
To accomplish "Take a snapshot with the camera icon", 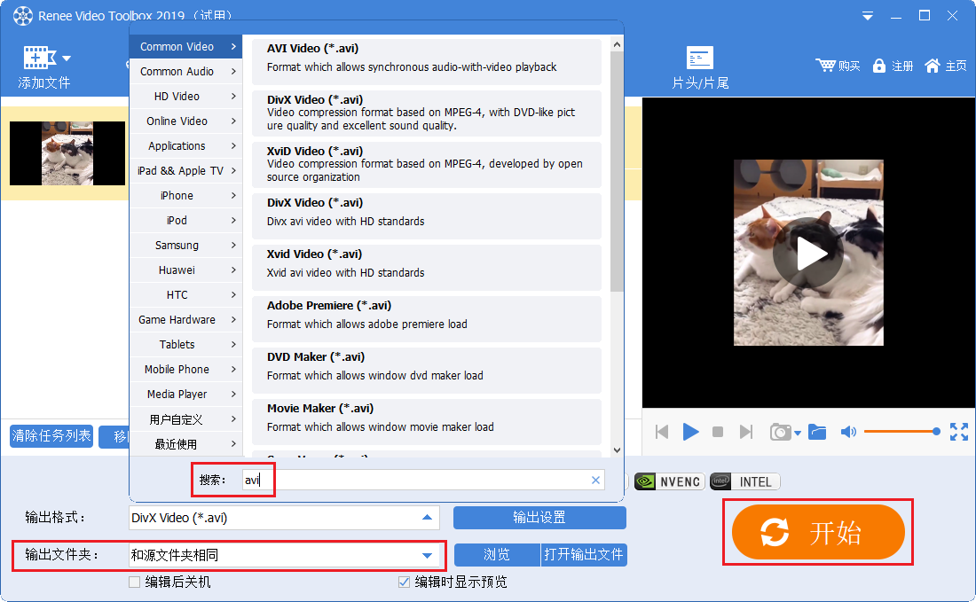I will [x=780, y=432].
